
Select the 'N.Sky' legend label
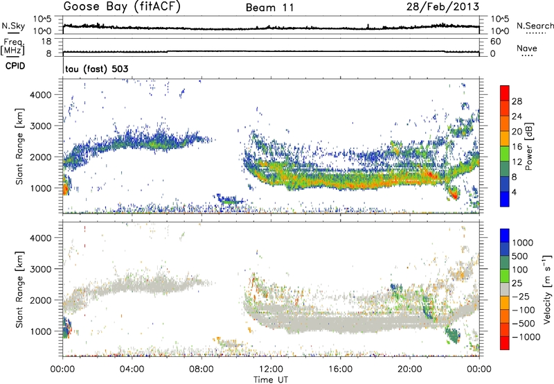point(13,26)
